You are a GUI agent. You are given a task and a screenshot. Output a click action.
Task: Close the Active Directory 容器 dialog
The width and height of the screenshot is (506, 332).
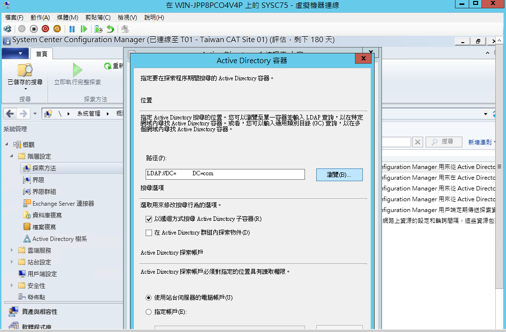click(363, 58)
